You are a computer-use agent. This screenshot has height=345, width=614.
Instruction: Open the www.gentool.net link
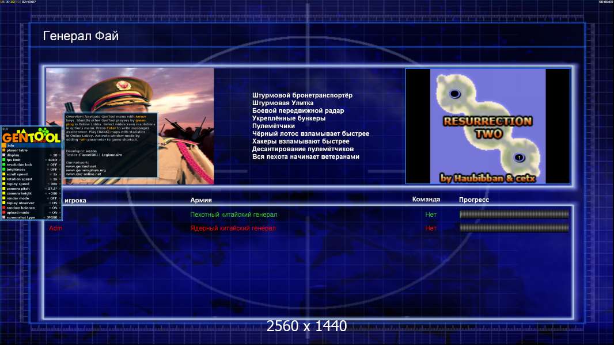coord(81,166)
